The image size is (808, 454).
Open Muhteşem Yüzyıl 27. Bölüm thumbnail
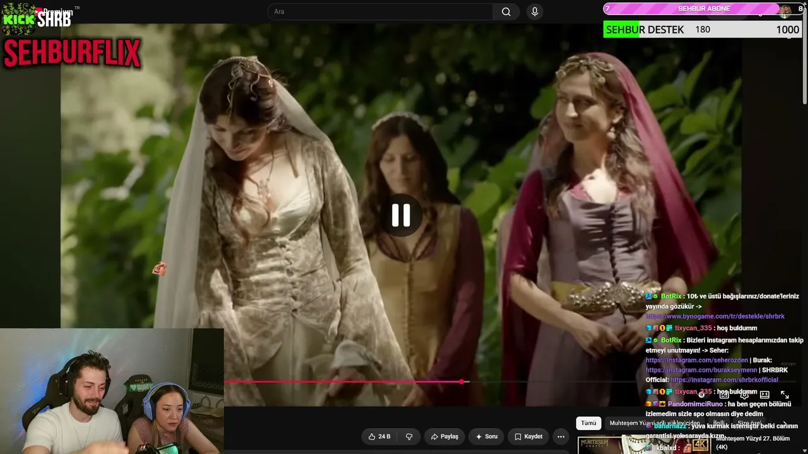pyautogui.click(x=644, y=445)
